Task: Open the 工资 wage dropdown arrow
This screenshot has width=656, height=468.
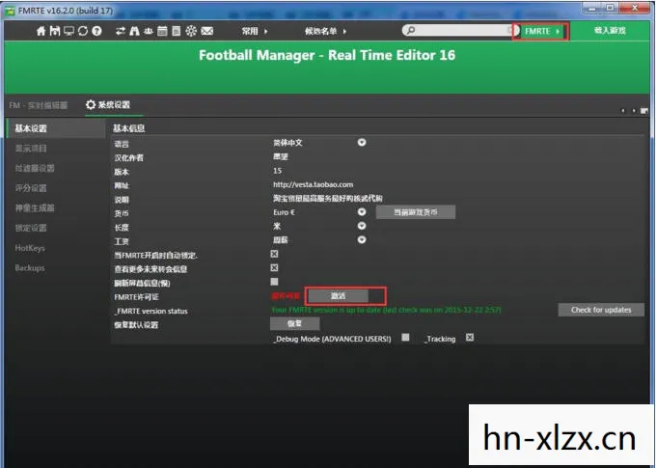Action: (x=362, y=239)
